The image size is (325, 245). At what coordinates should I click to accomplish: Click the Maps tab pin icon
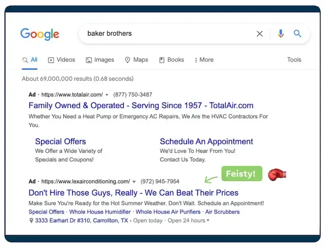click(127, 60)
